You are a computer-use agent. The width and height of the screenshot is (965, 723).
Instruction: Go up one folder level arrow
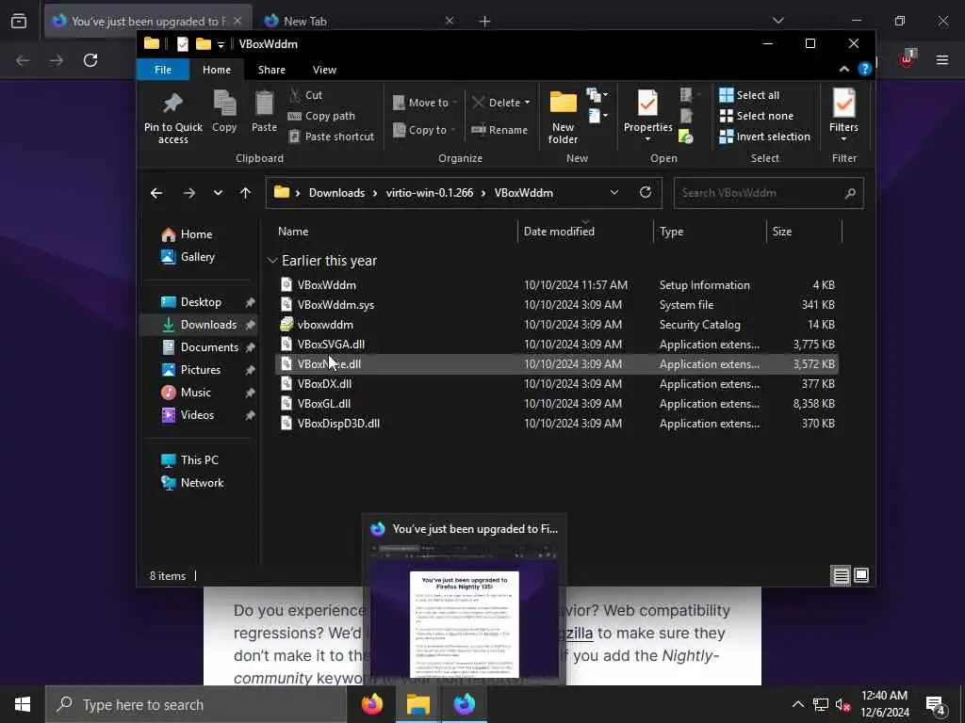click(246, 193)
